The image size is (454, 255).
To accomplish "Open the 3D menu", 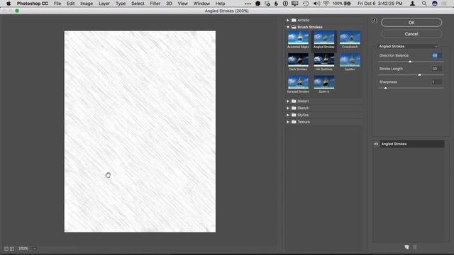I will 169,4.
